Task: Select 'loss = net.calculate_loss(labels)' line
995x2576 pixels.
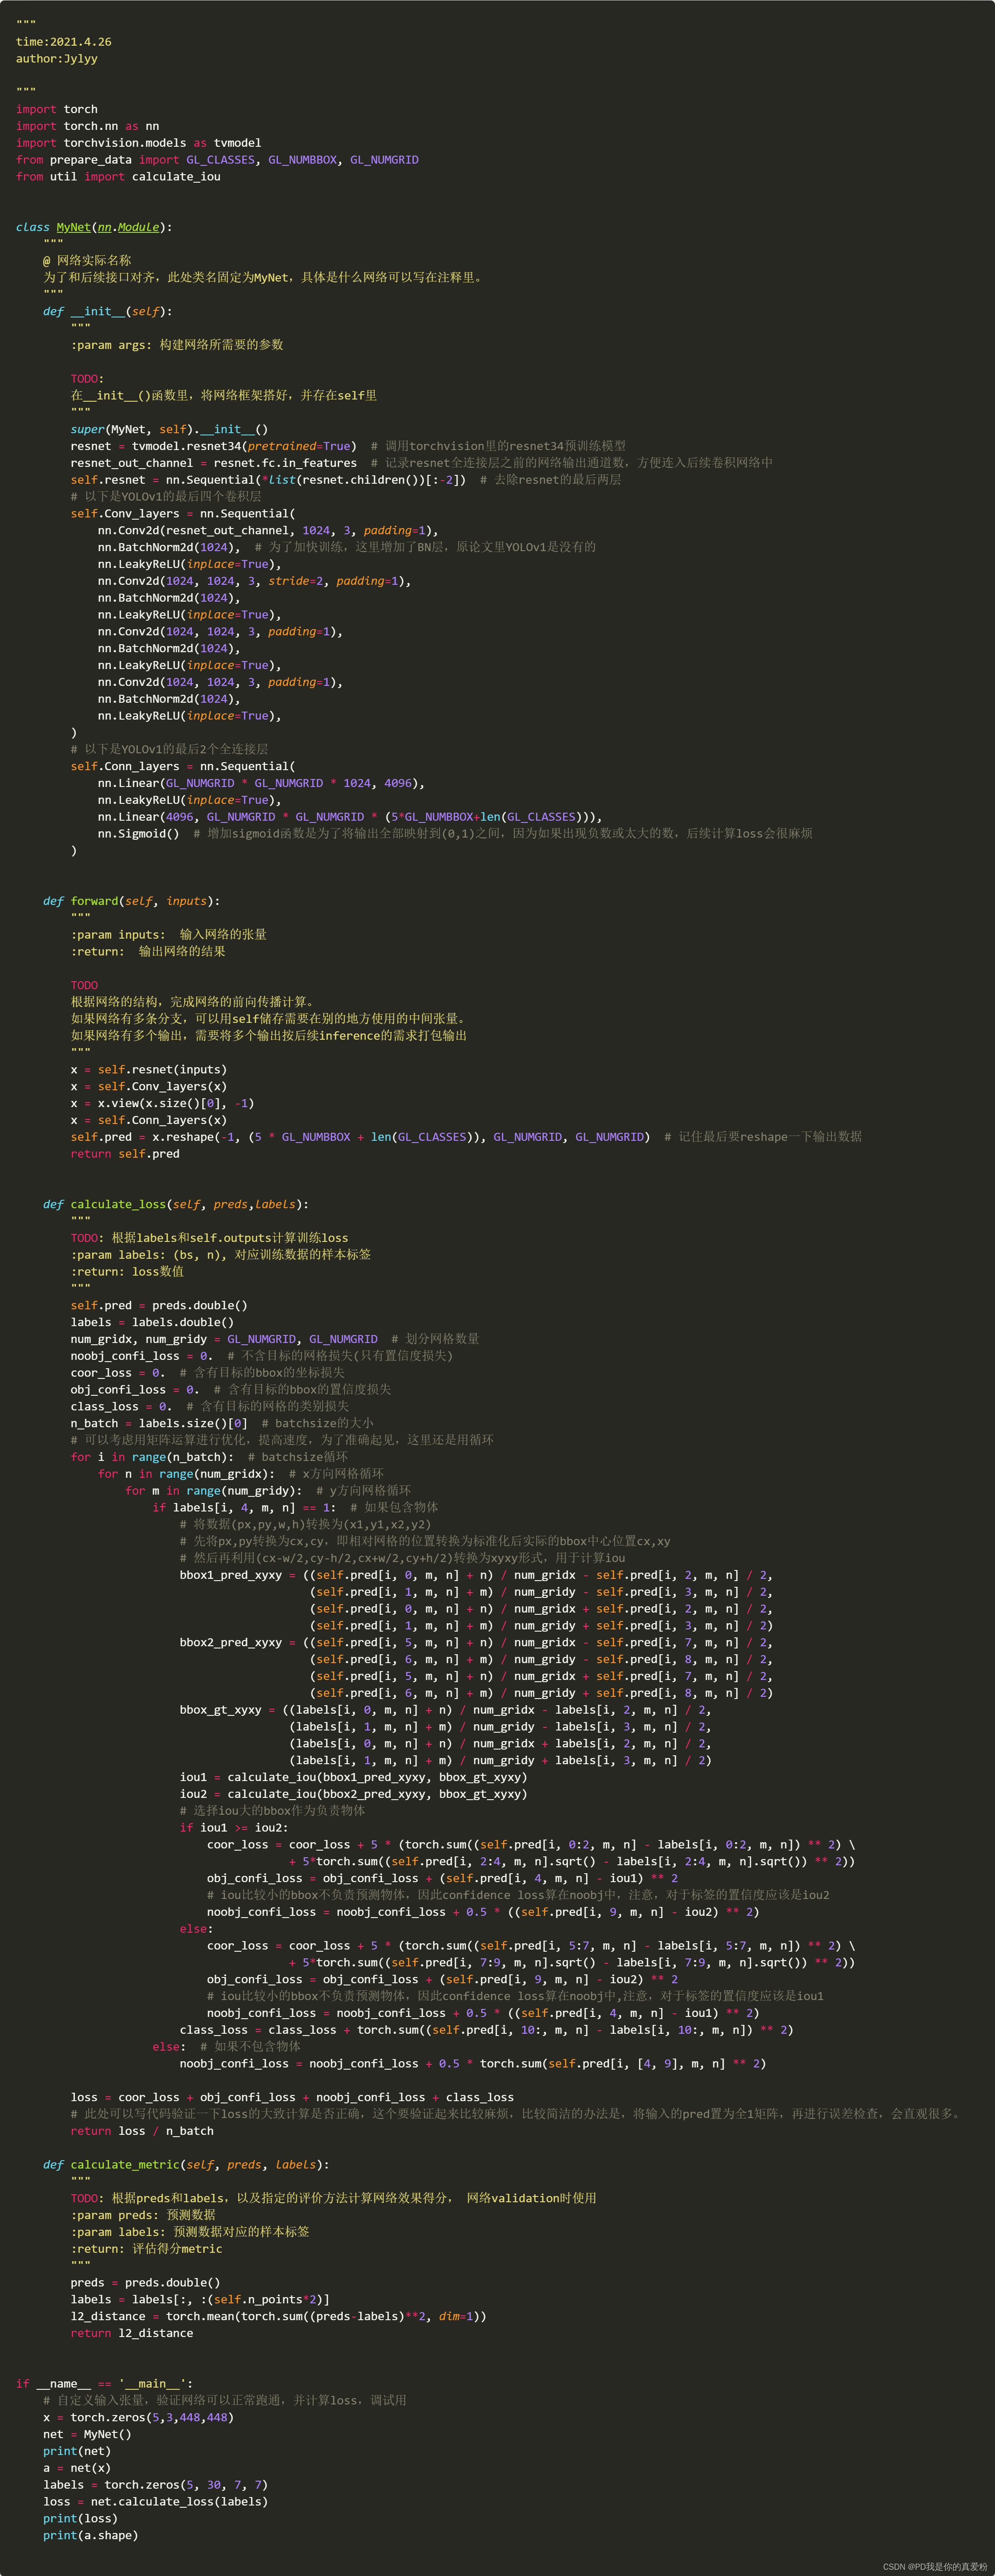Action: pyautogui.click(x=155, y=2502)
